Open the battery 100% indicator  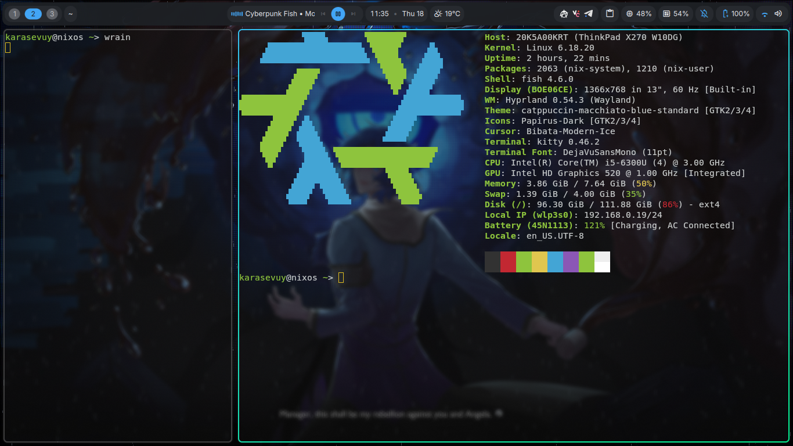(x=736, y=13)
